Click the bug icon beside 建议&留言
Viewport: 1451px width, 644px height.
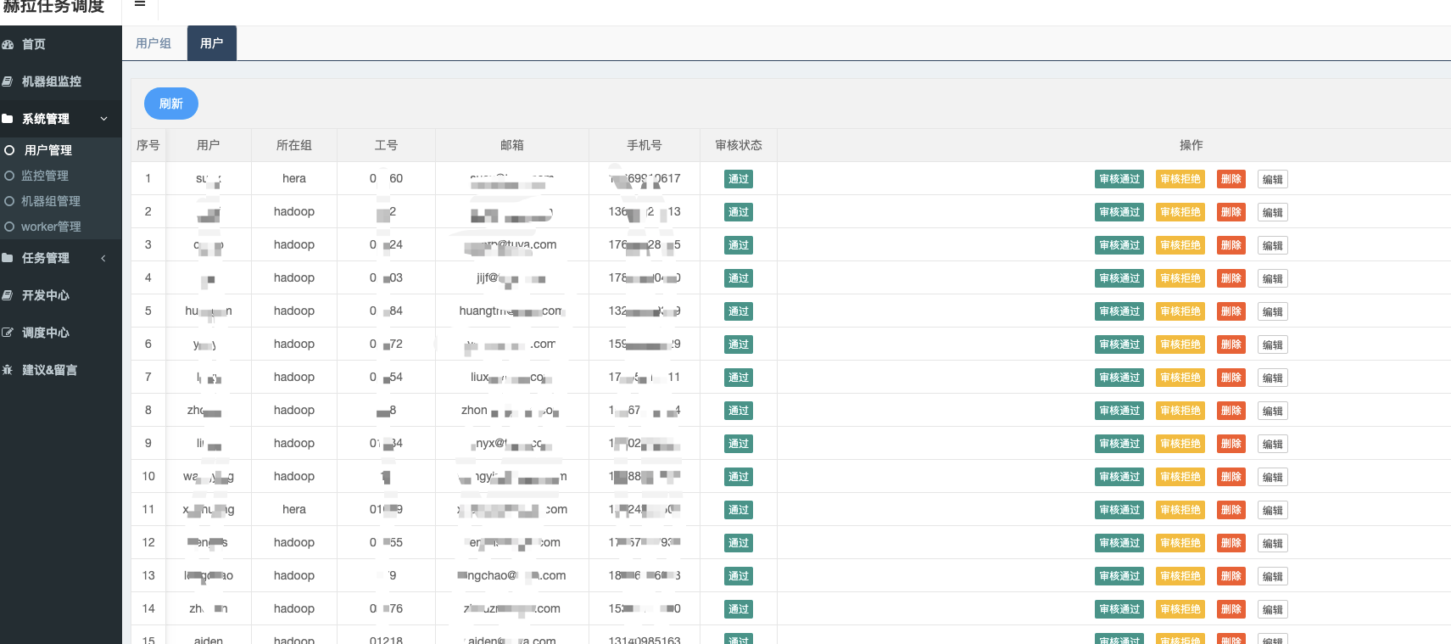point(8,370)
